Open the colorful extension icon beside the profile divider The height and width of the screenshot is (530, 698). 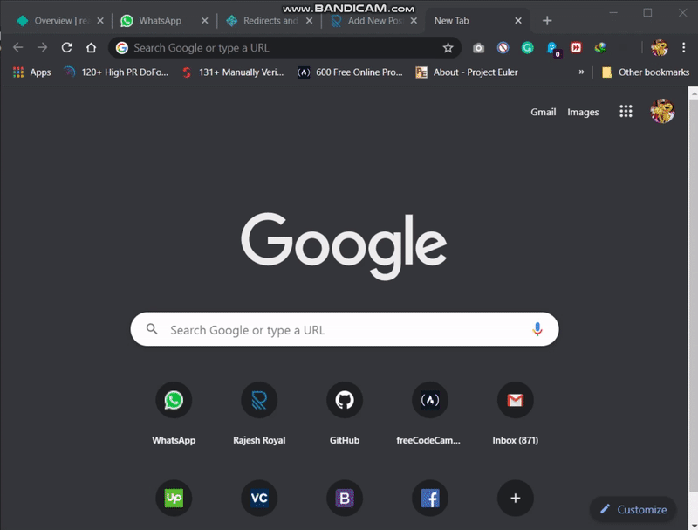pyautogui.click(x=600, y=48)
